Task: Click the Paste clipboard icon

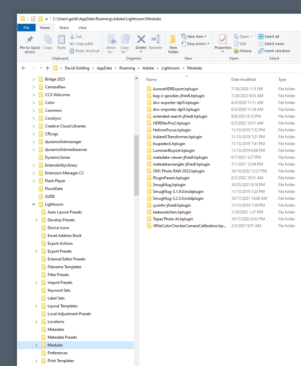Action: (x=61, y=39)
